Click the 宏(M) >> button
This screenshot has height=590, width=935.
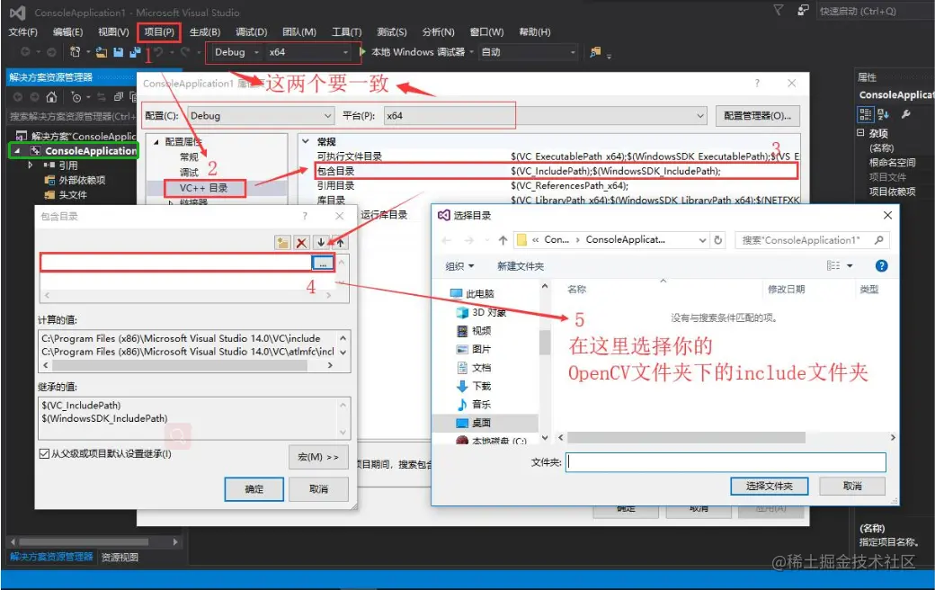[318, 457]
